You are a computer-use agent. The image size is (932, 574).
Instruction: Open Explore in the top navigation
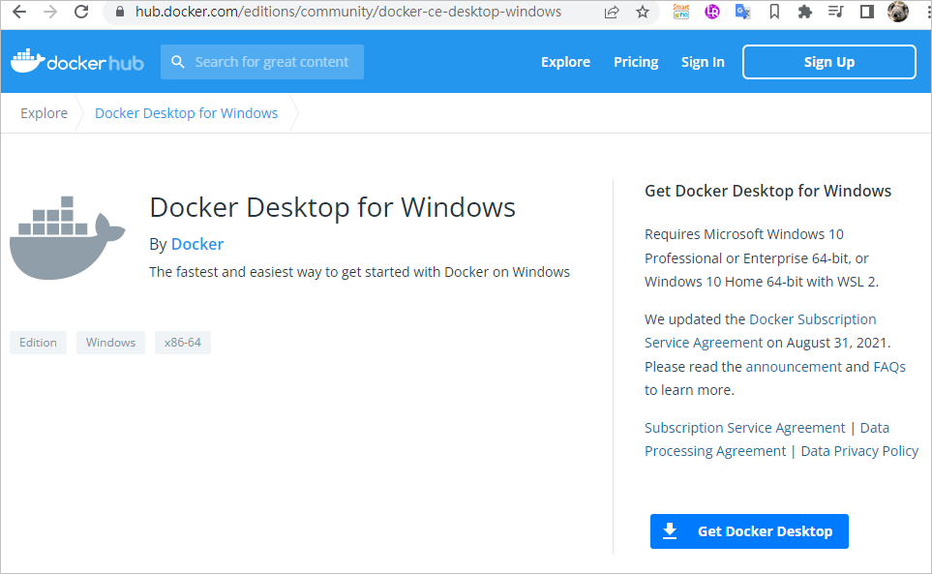click(x=565, y=62)
